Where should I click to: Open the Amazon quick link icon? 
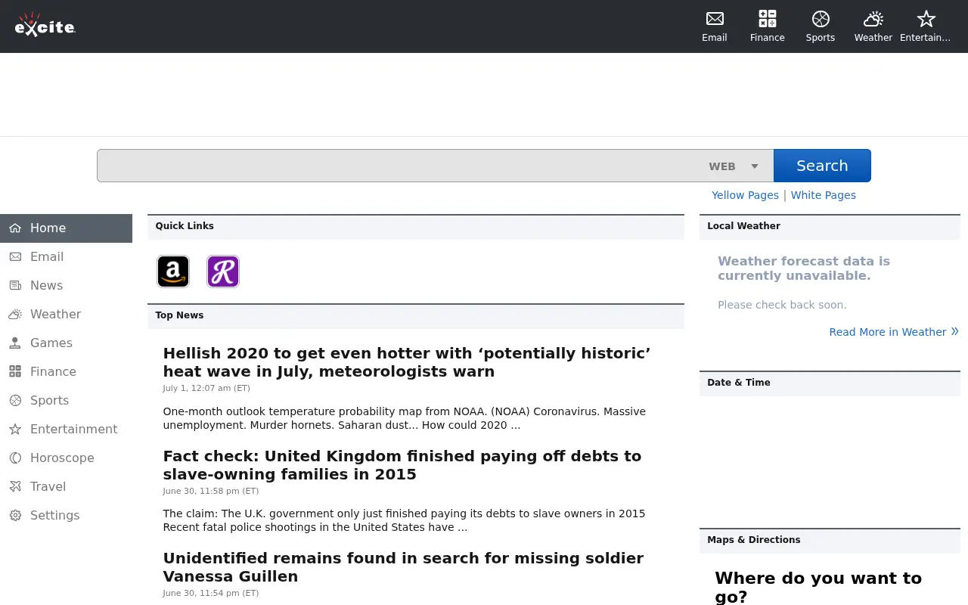click(173, 271)
